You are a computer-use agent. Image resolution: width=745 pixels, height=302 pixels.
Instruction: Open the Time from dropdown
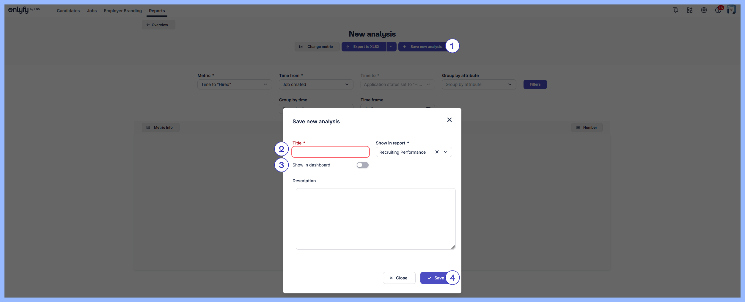tap(316, 84)
